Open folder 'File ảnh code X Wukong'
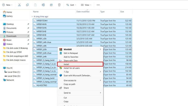 click(x=15, y=48)
